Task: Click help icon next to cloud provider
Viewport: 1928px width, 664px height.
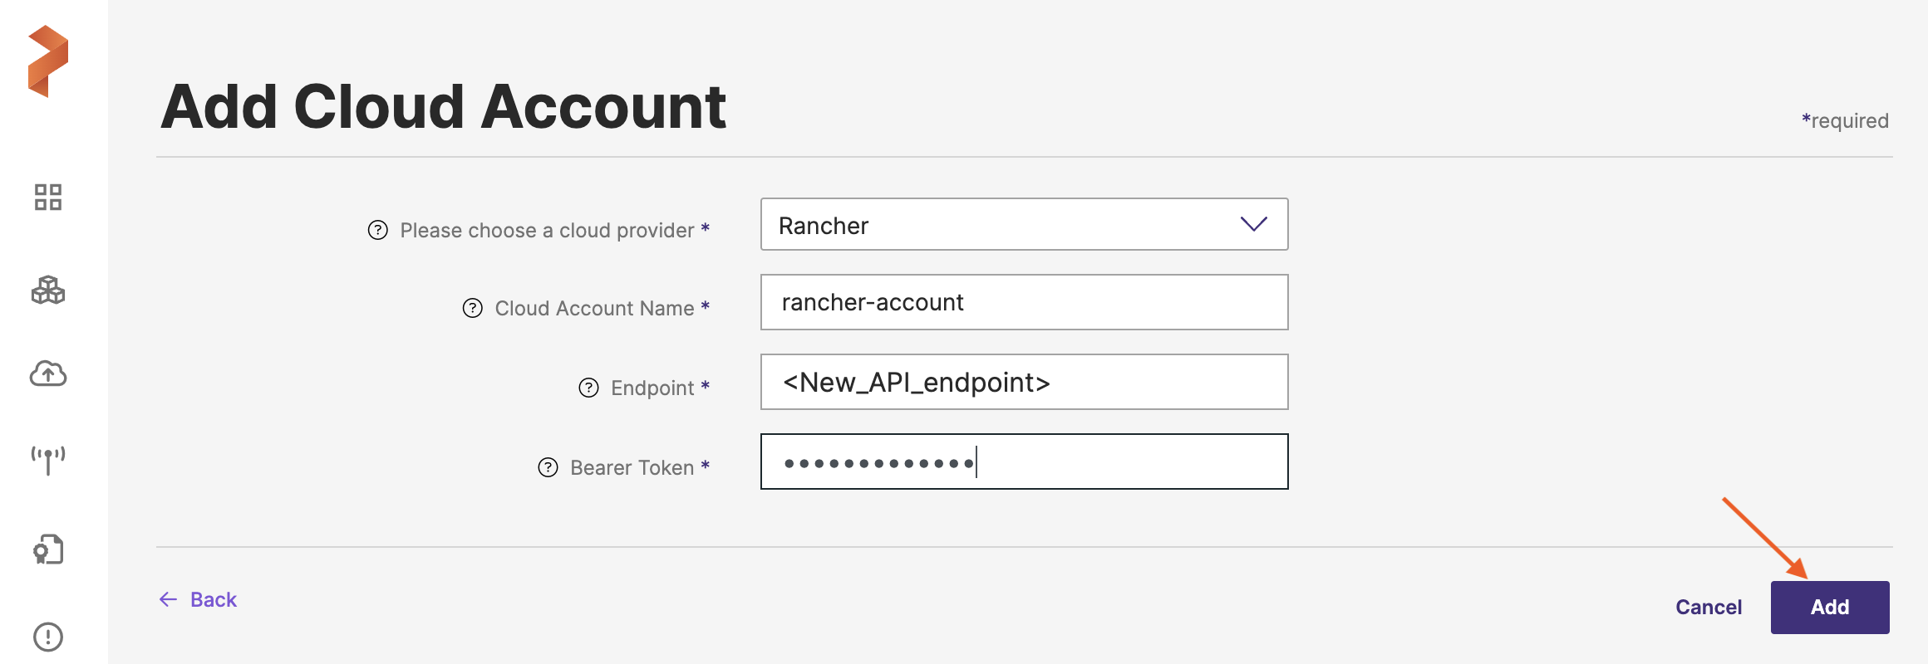Action: [378, 230]
